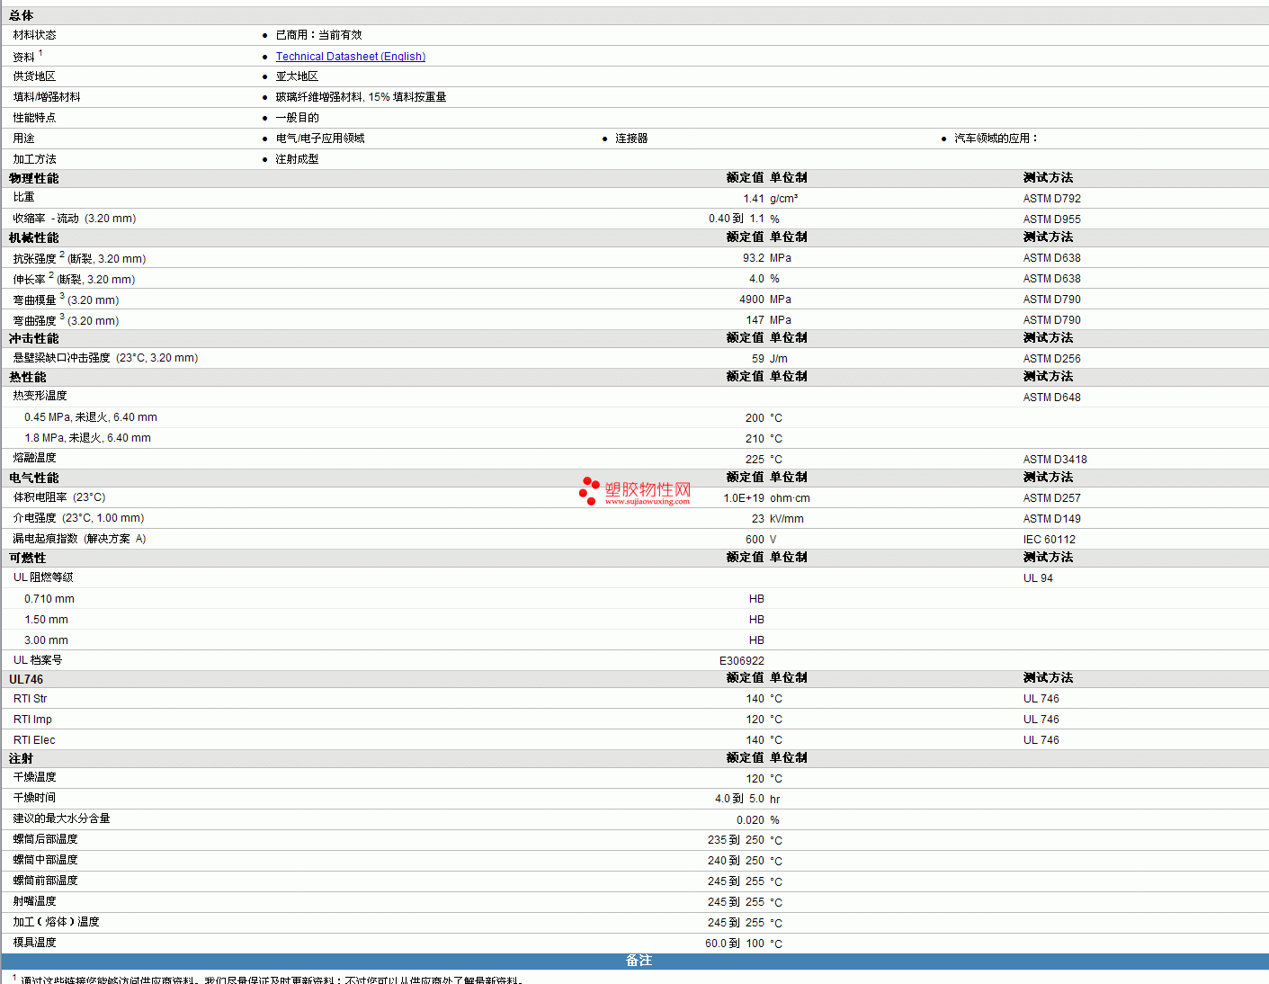This screenshot has width=1269, height=984.
Task: Click the 1.0E+19 volume resistivity value
Action: [x=744, y=498]
